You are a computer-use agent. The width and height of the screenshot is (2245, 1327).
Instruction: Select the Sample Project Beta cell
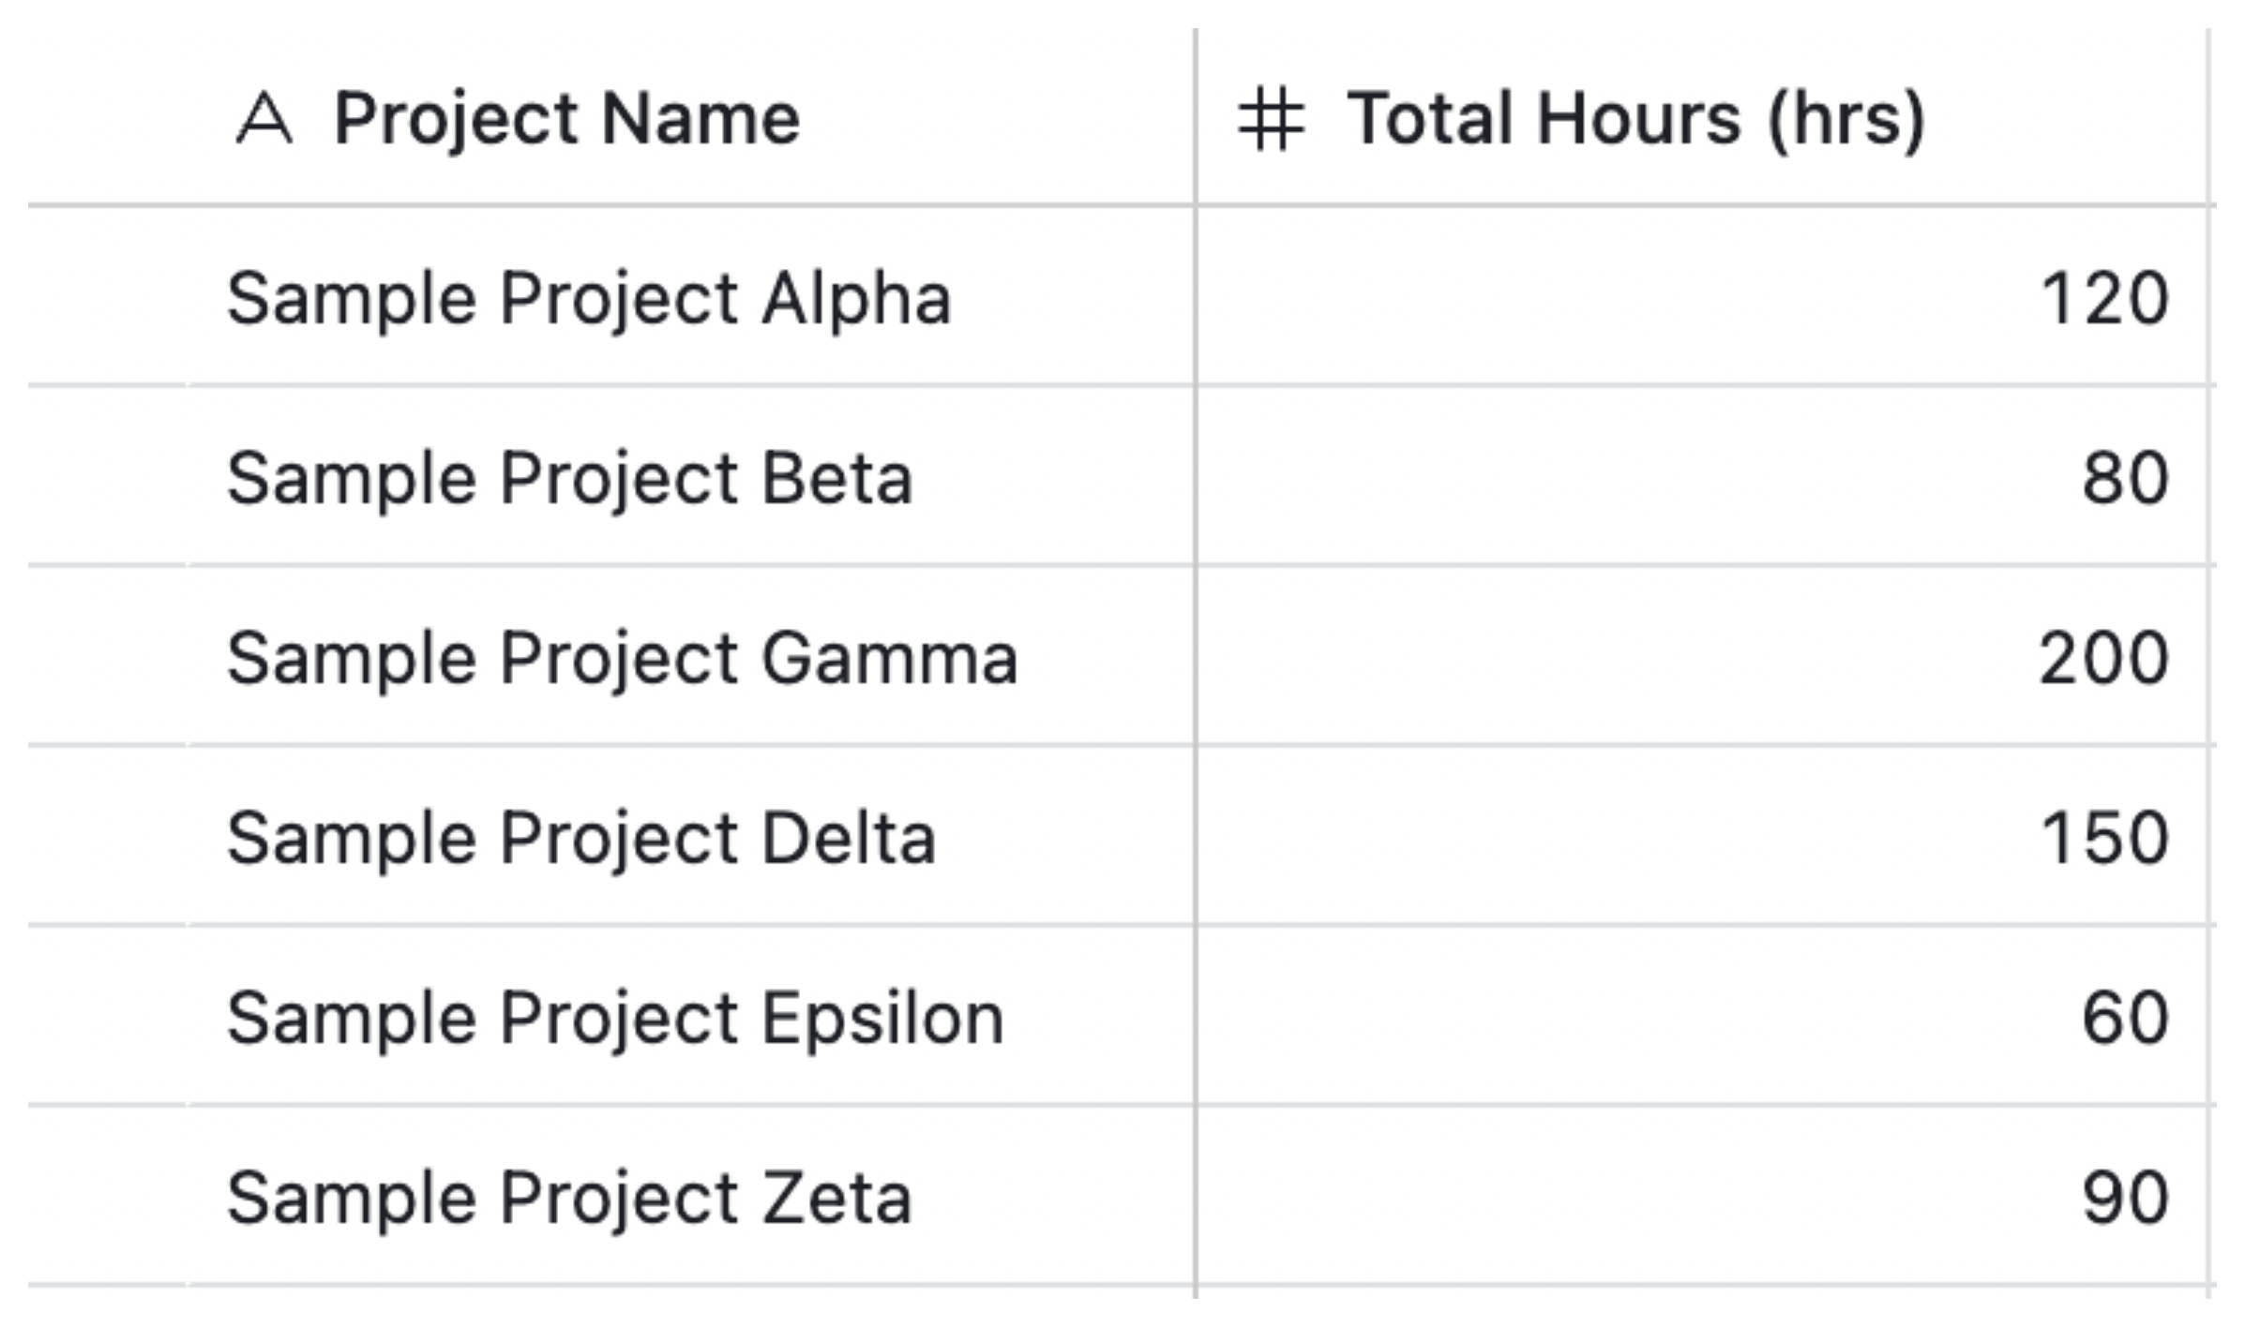point(572,476)
